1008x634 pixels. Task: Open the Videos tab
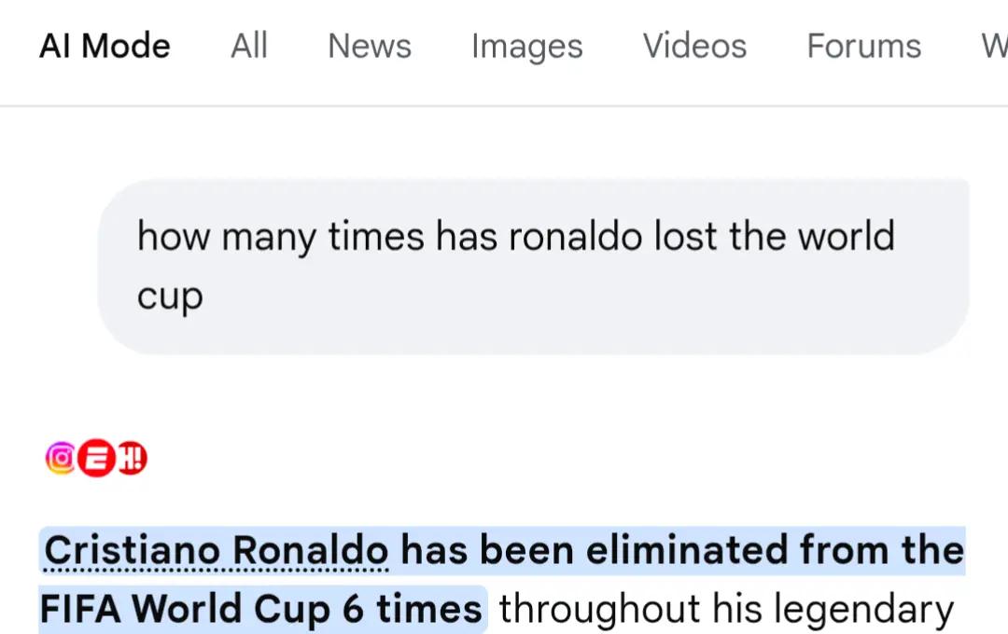point(695,47)
